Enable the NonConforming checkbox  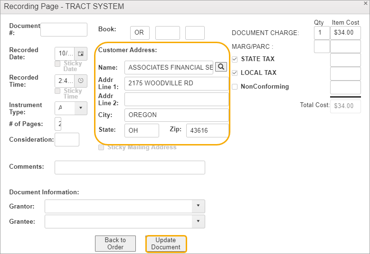click(235, 87)
